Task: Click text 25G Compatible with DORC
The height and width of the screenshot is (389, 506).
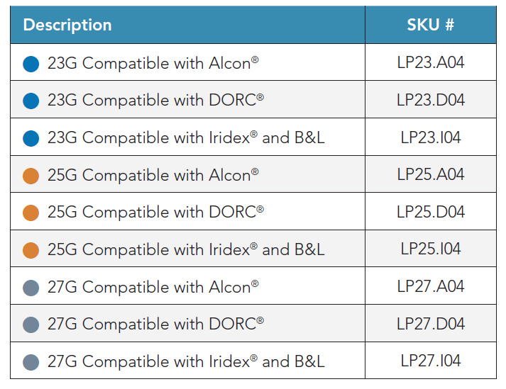Action: coord(155,213)
